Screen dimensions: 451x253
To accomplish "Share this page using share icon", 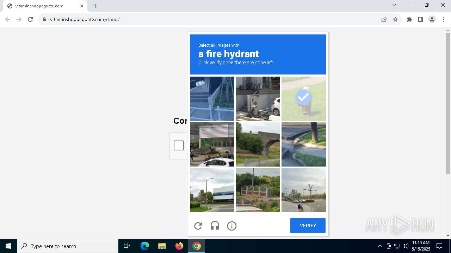I will coord(384,19).
